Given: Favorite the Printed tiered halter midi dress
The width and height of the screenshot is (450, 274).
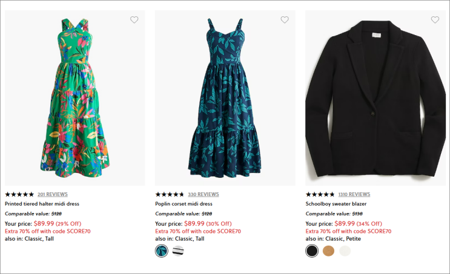Looking at the screenshot, I should (134, 20).
